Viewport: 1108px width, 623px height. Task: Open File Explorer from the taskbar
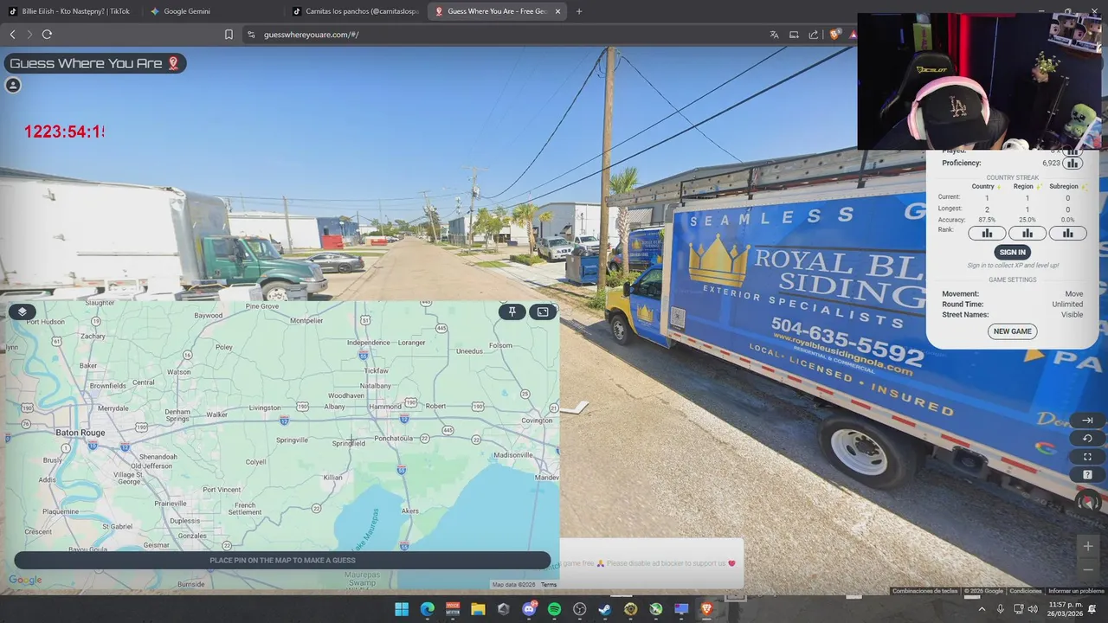478,609
